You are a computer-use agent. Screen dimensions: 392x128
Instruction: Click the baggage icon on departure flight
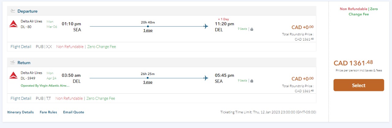tap(252, 29)
